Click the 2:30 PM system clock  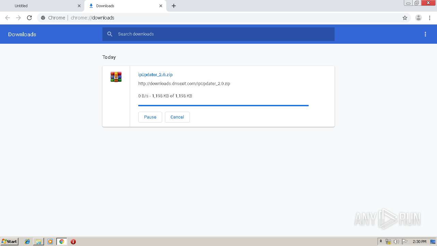[x=419, y=242]
